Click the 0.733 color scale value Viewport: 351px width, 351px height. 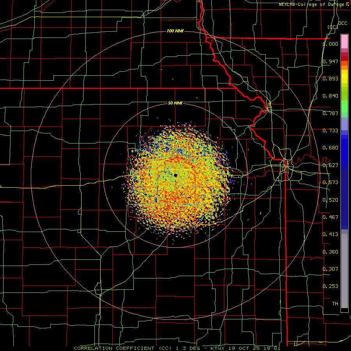tap(330, 131)
